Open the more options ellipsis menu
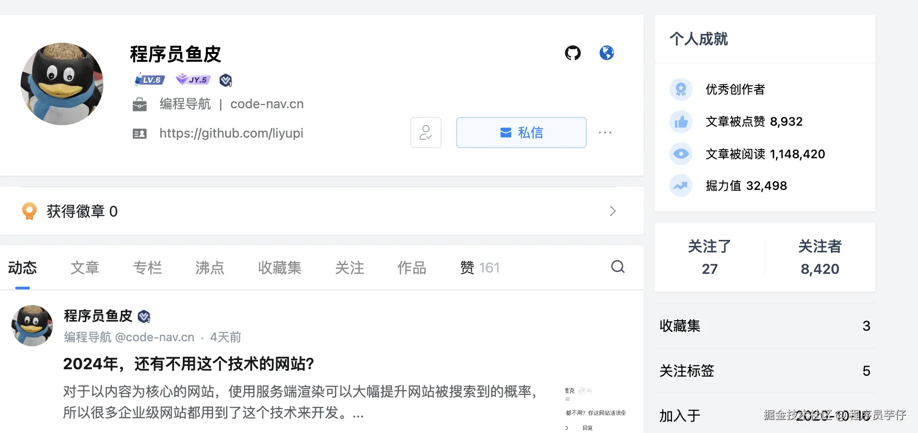Screen dimensions: 918x433 [606, 133]
